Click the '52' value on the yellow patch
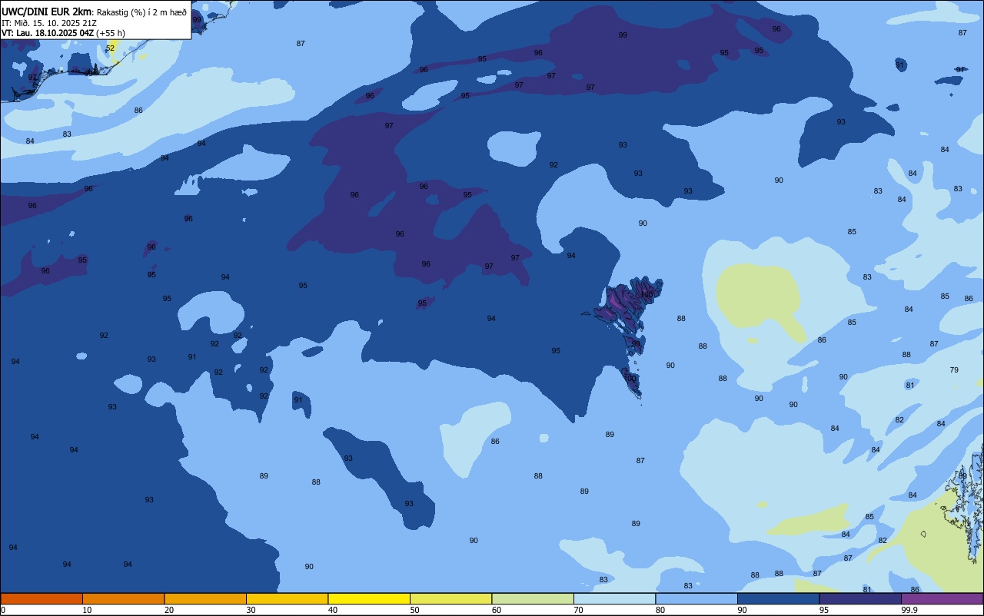 pos(110,48)
